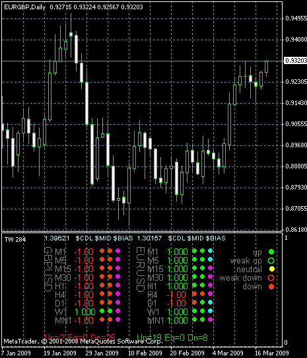
Task: Click the red Up=2 Eq=0 Dn=25 summary
Action: 80,338
